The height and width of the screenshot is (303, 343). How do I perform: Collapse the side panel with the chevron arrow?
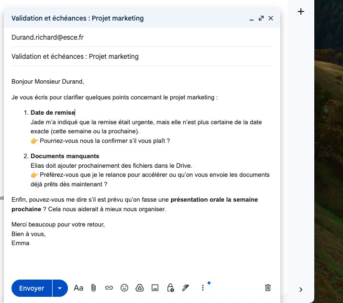pos(301,289)
